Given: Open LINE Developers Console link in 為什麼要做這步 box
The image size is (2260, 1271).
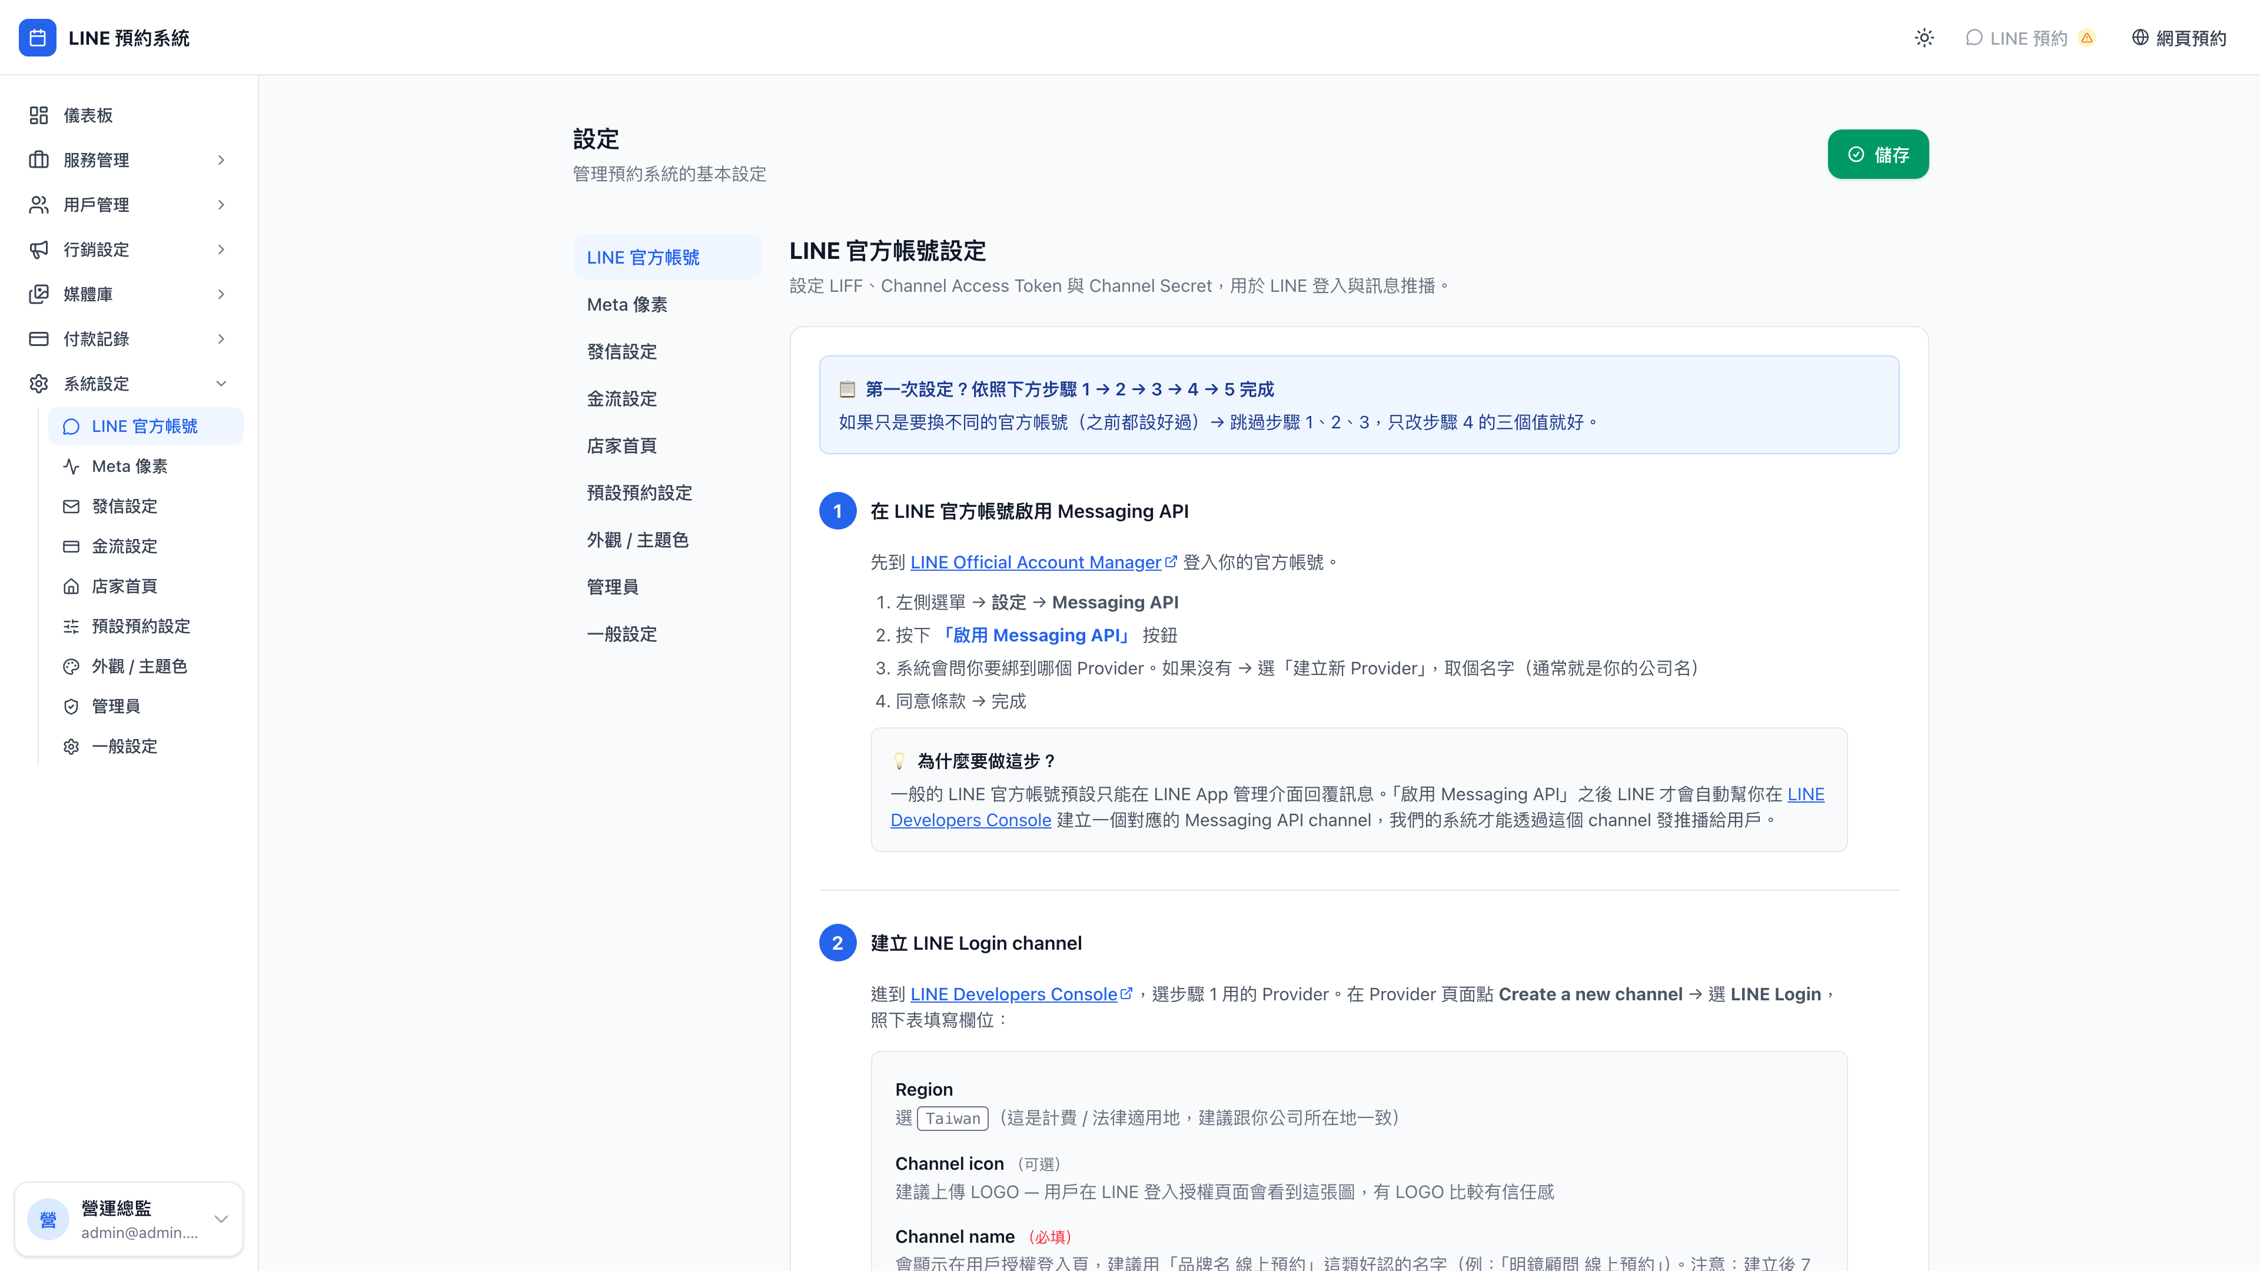Looking at the screenshot, I should pyautogui.click(x=971, y=820).
